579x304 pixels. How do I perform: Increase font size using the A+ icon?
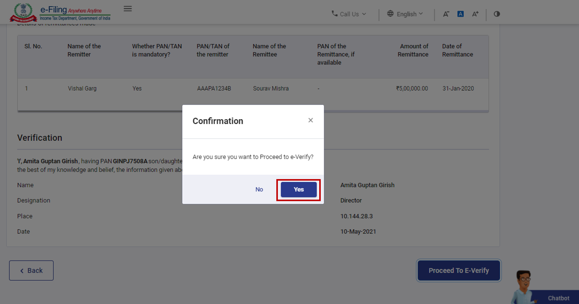475,14
